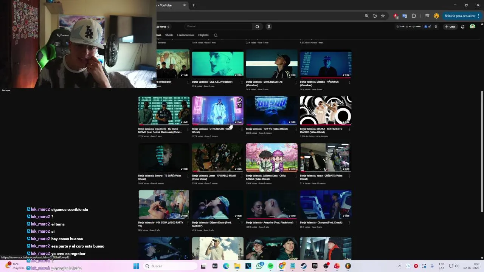Open Steam from the taskbar
This screenshot has width=484, height=272.
click(x=304, y=266)
